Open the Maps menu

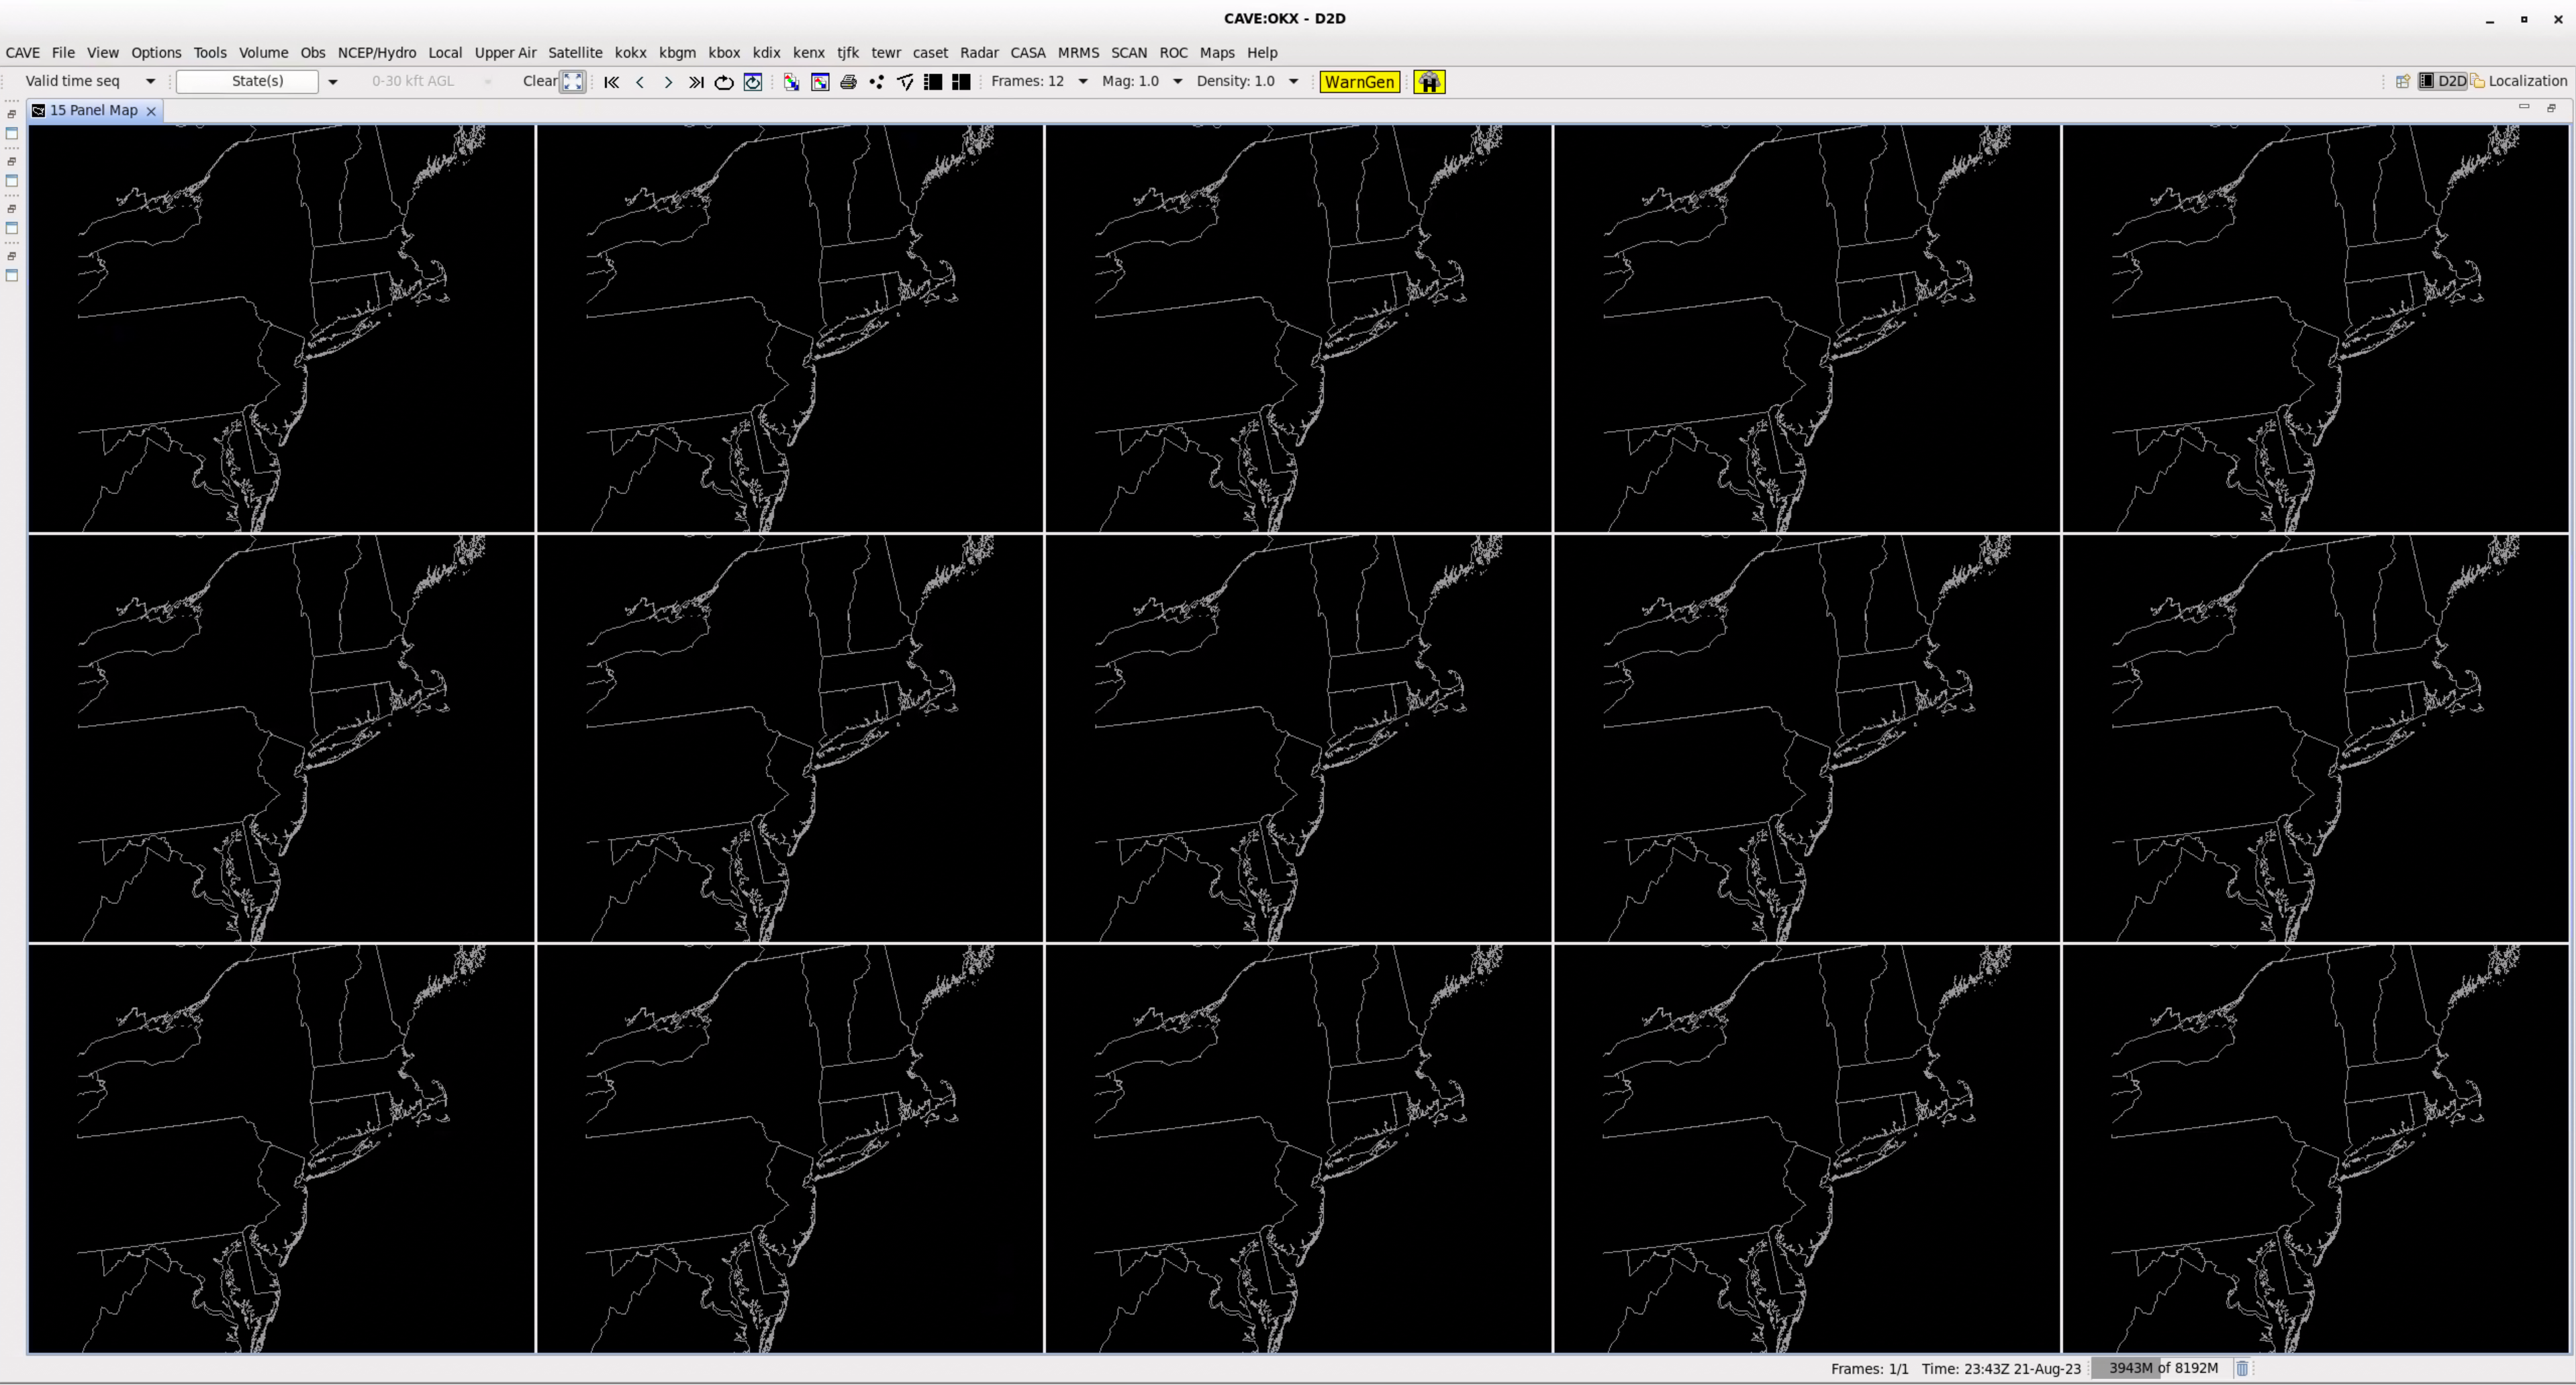1217,53
